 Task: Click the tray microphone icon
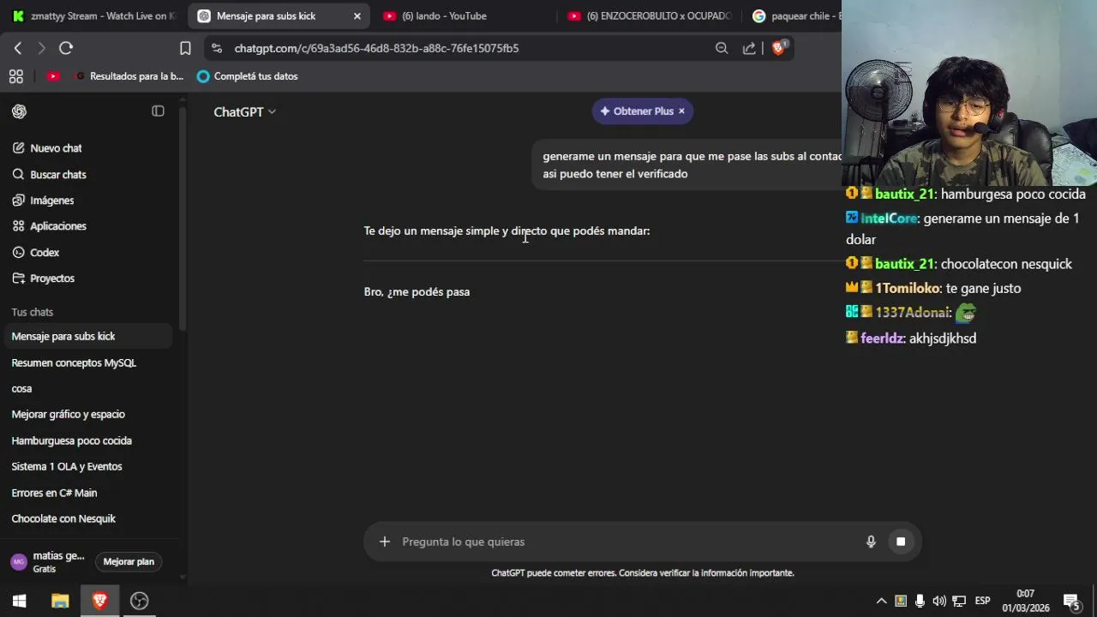pos(920,601)
